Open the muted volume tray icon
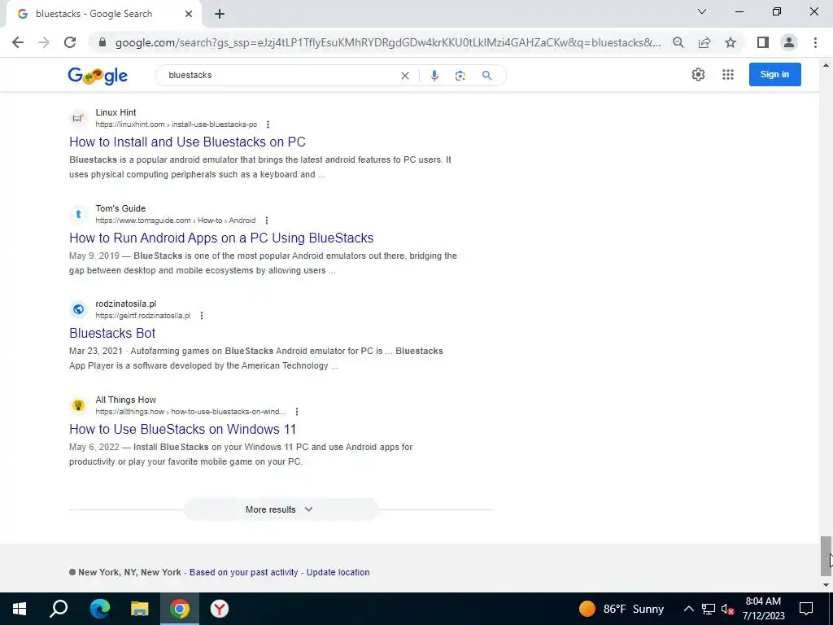This screenshot has height=625, width=833. point(727,609)
